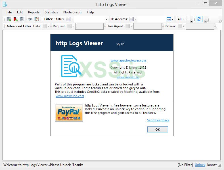This screenshot has width=224, height=170.
Task: Open the Help menu
Action: point(90,12)
